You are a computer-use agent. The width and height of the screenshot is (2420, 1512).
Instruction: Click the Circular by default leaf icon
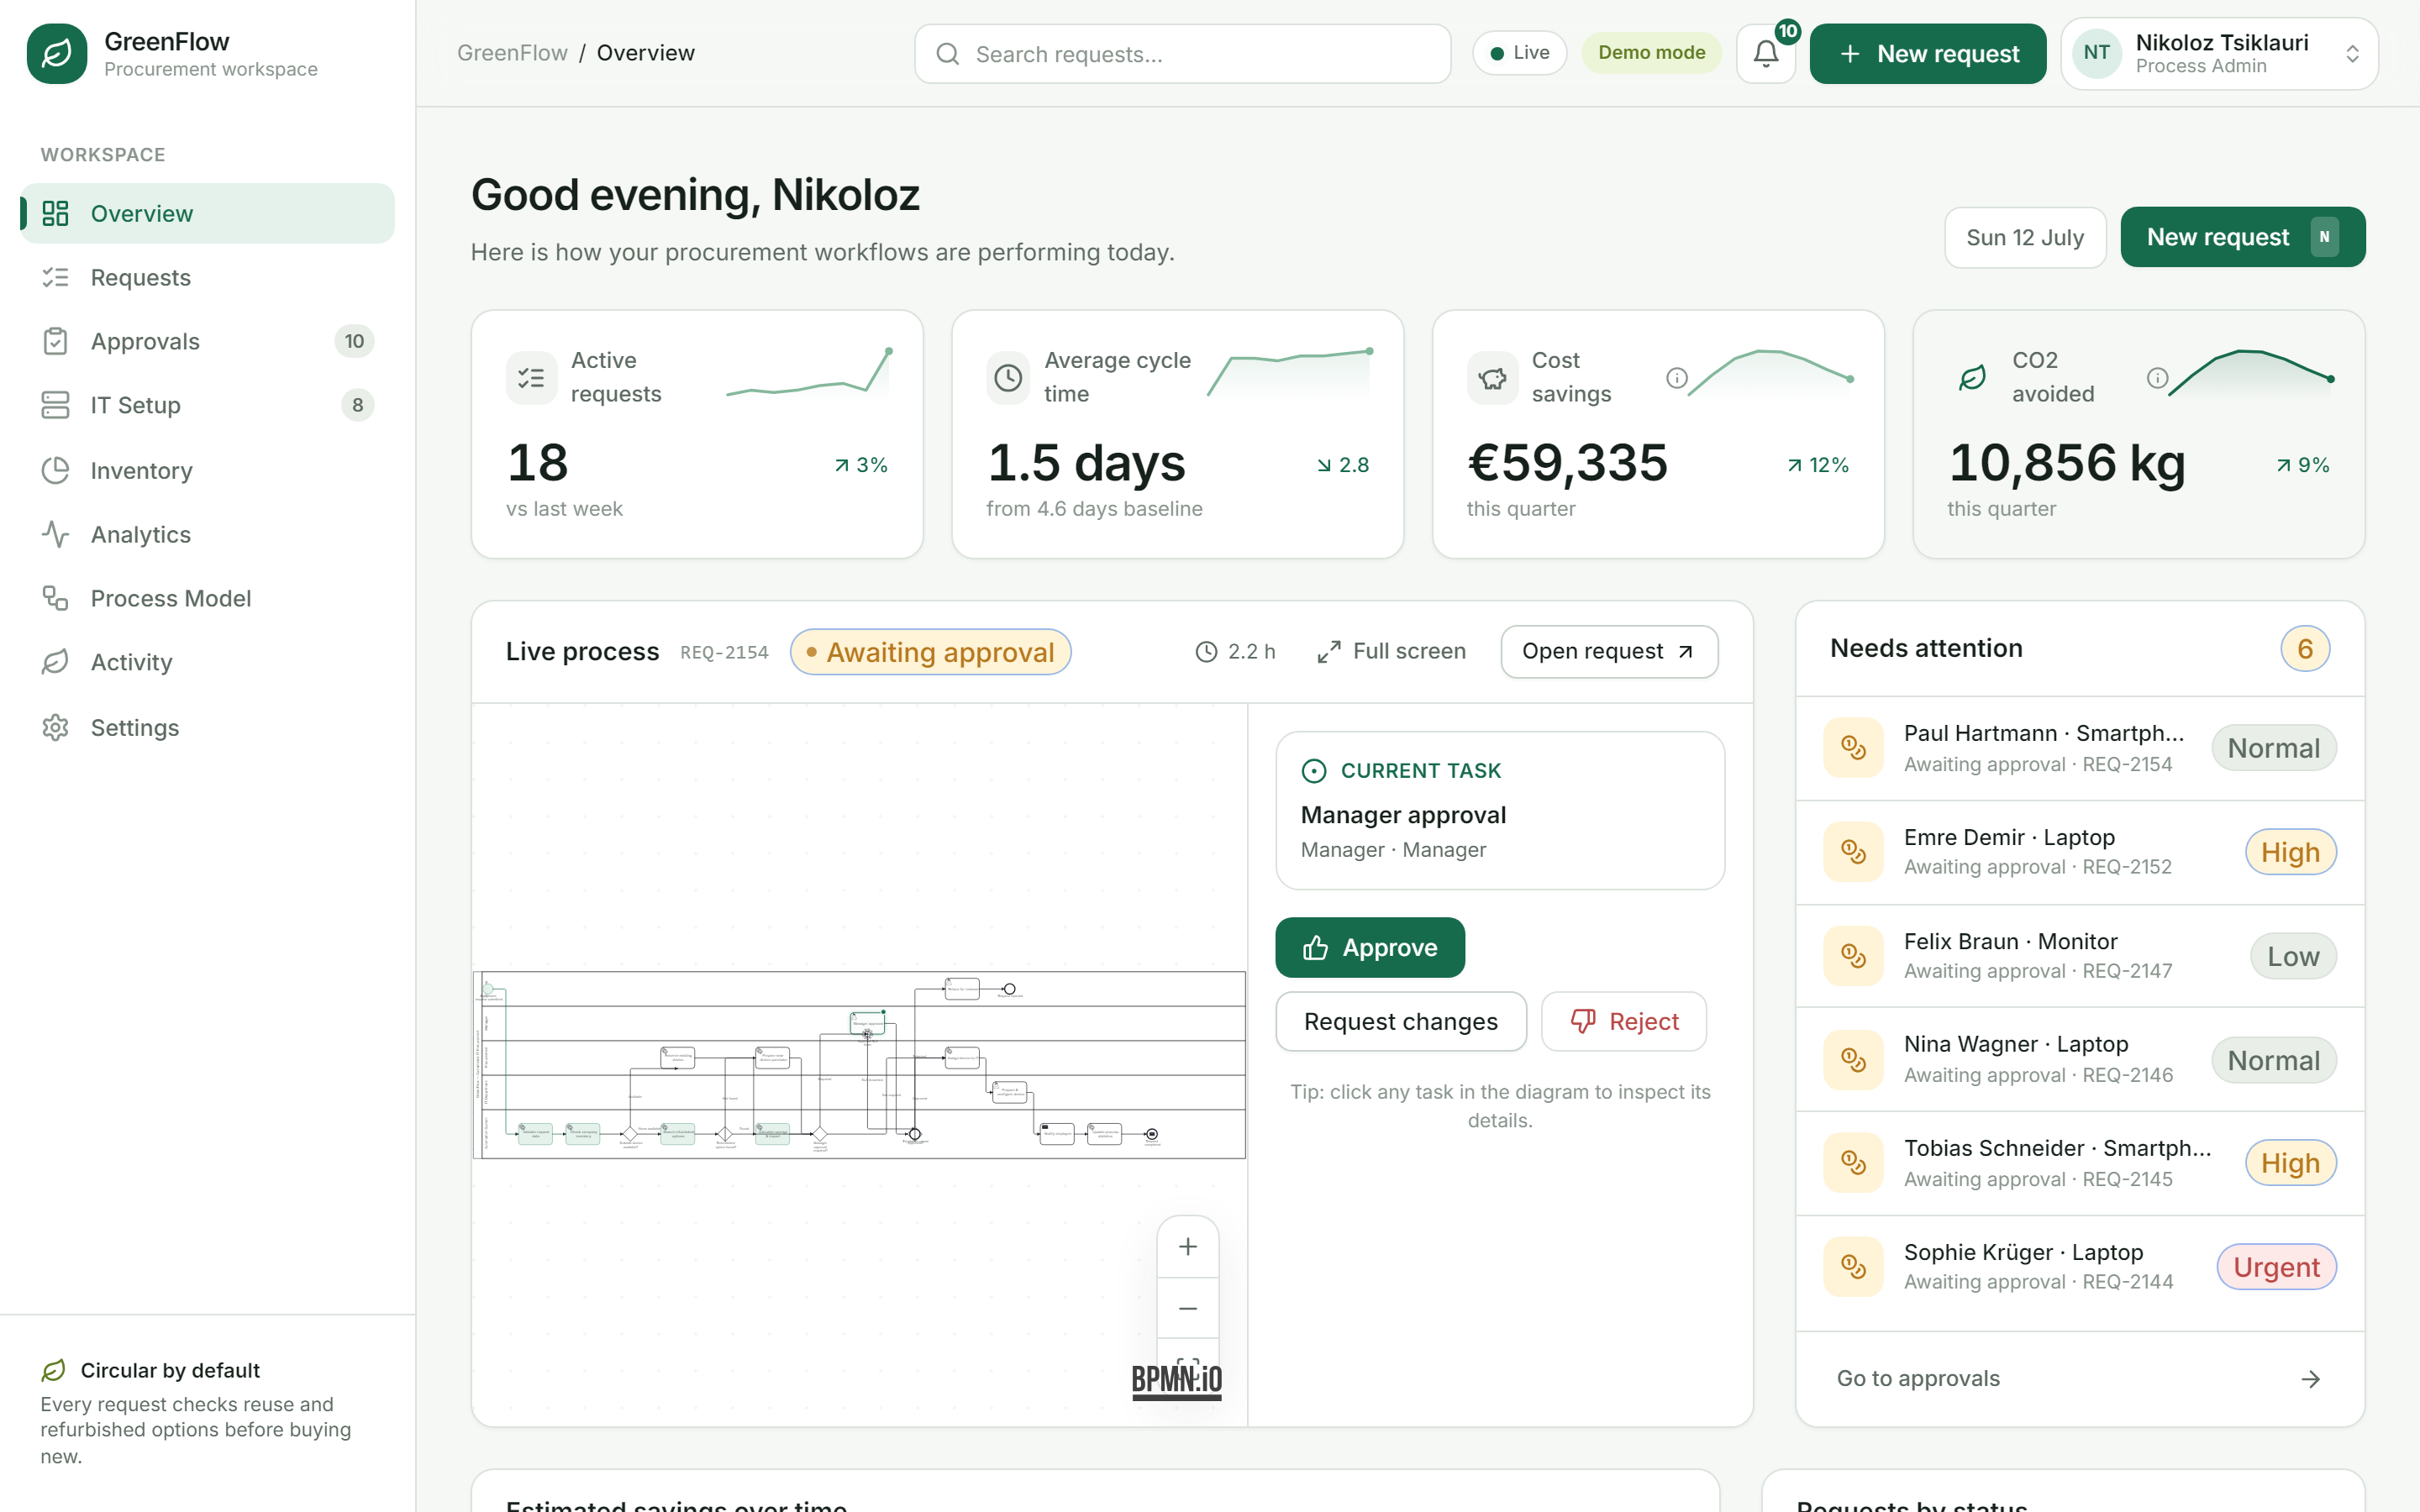pos(53,1370)
